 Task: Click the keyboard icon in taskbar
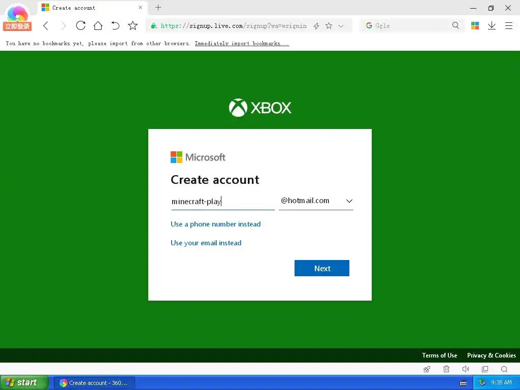(463, 383)
